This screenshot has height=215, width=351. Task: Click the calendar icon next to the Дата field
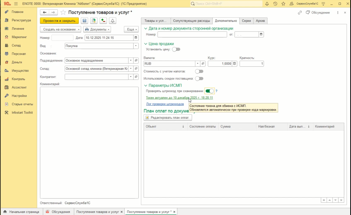pyautogui.click(x=136, y=38)
